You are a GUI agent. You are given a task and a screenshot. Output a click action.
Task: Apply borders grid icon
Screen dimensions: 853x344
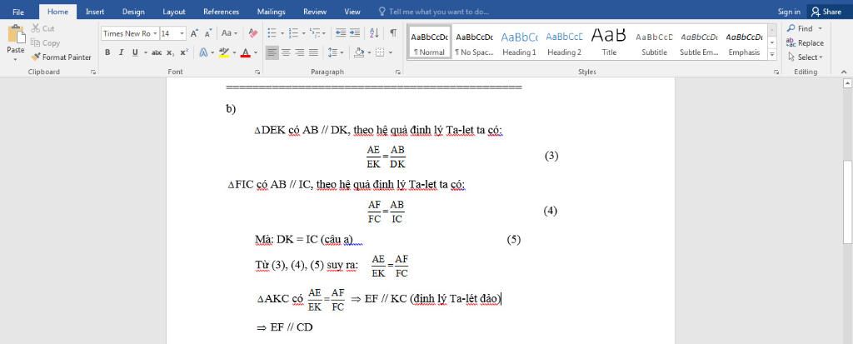tap(380, 52)
